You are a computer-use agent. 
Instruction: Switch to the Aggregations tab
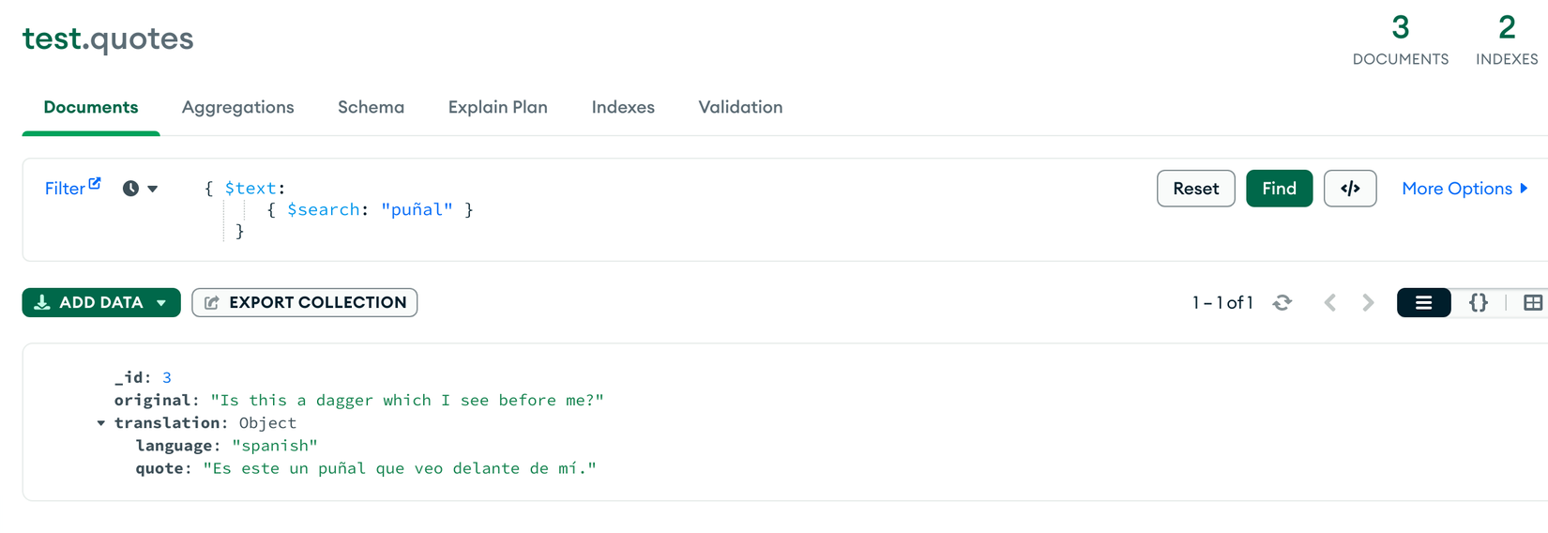point(238,107)
